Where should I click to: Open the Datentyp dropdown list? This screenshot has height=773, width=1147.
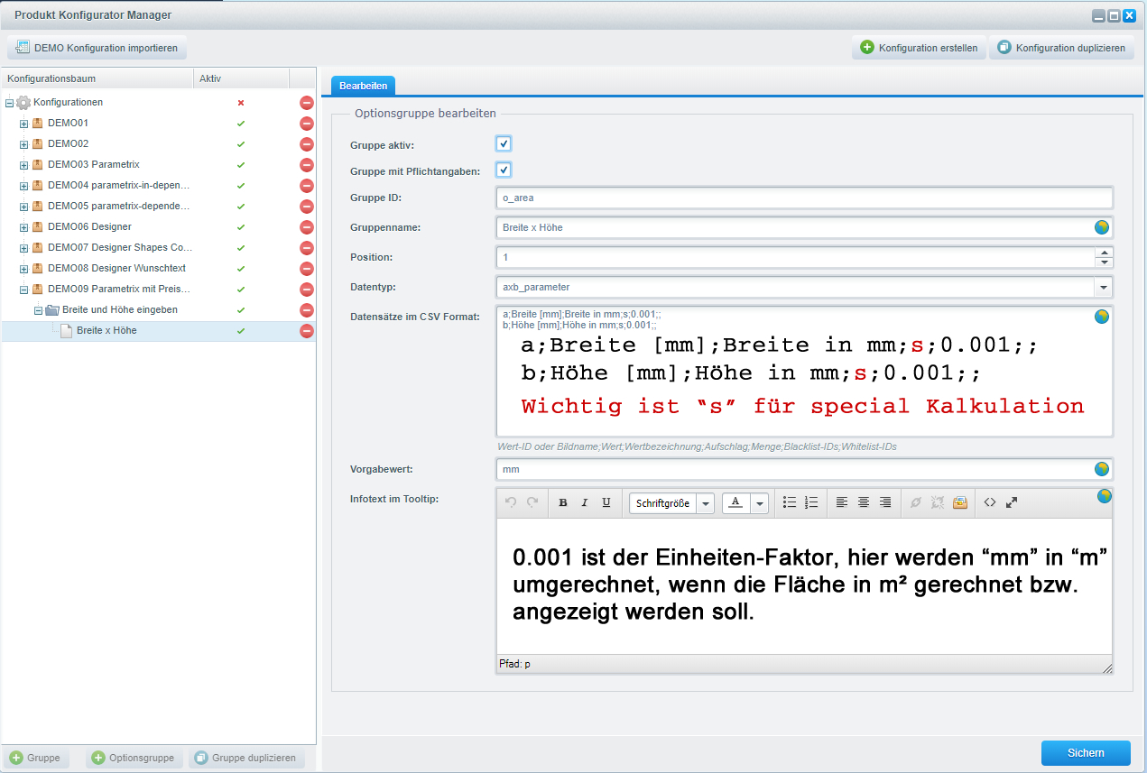pyautogui.click(x=1103, y=287)
